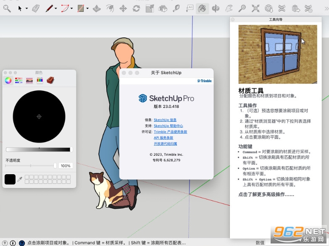Pick the Scale tool
Image resolution: width=329 pixels, height=246 pixels.
point(150,8)
